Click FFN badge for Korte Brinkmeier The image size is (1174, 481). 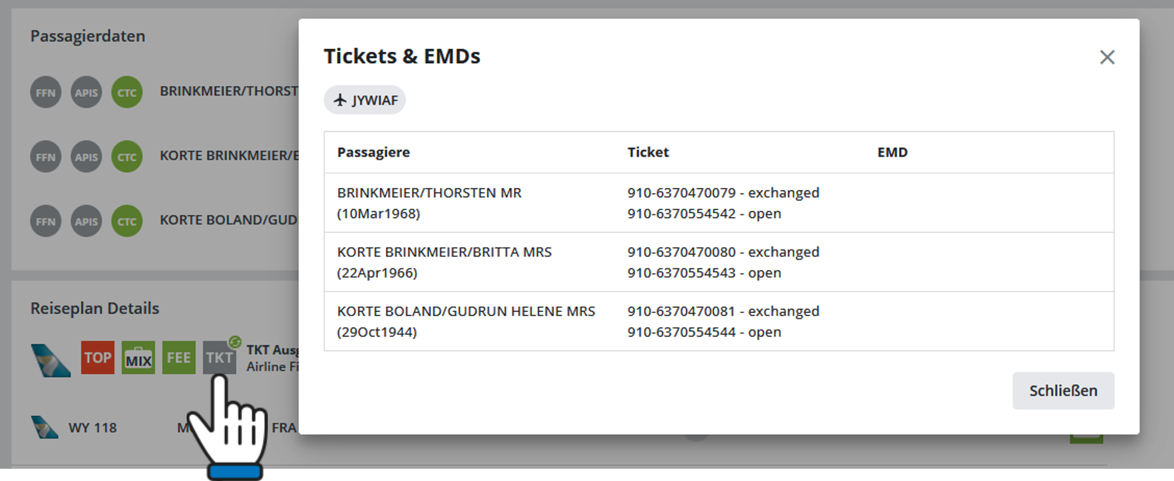click(45, 157)
